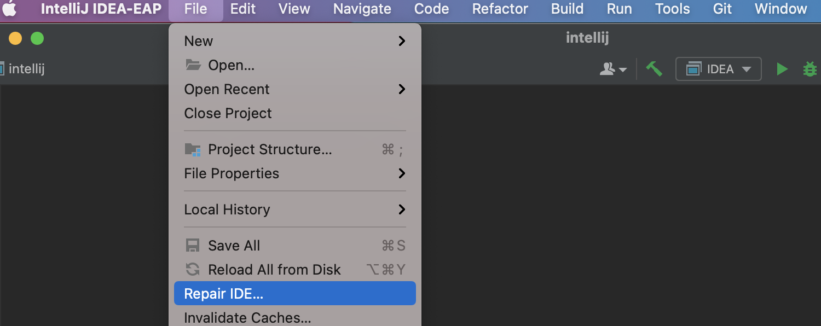
Task: Expand the New submenu arrow
Action: 402,41
